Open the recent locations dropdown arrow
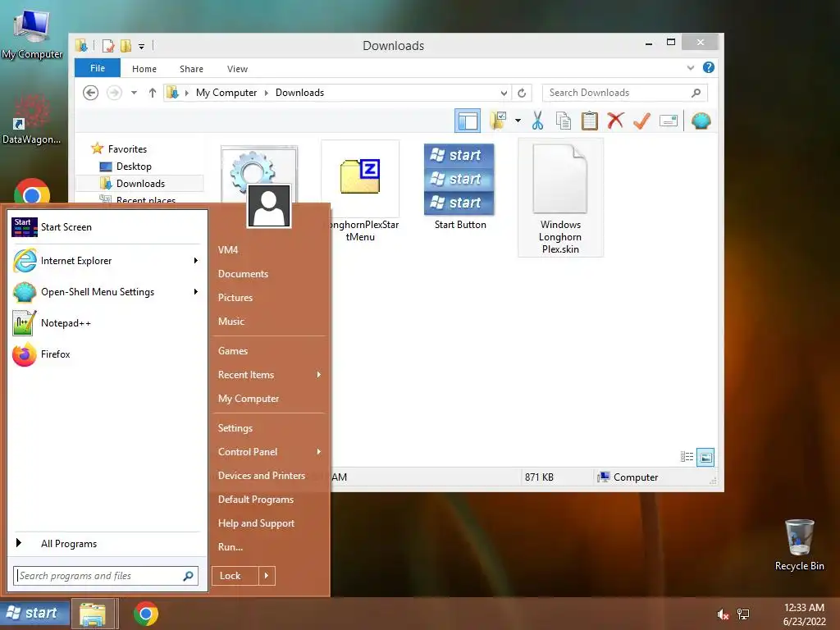The image size is (840, 630). (134, 93)
